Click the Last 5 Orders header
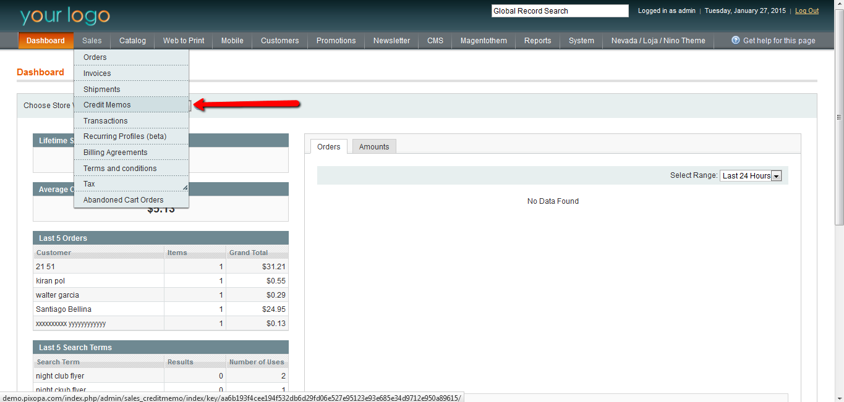The image size is (844, 402). coord(161,238)
